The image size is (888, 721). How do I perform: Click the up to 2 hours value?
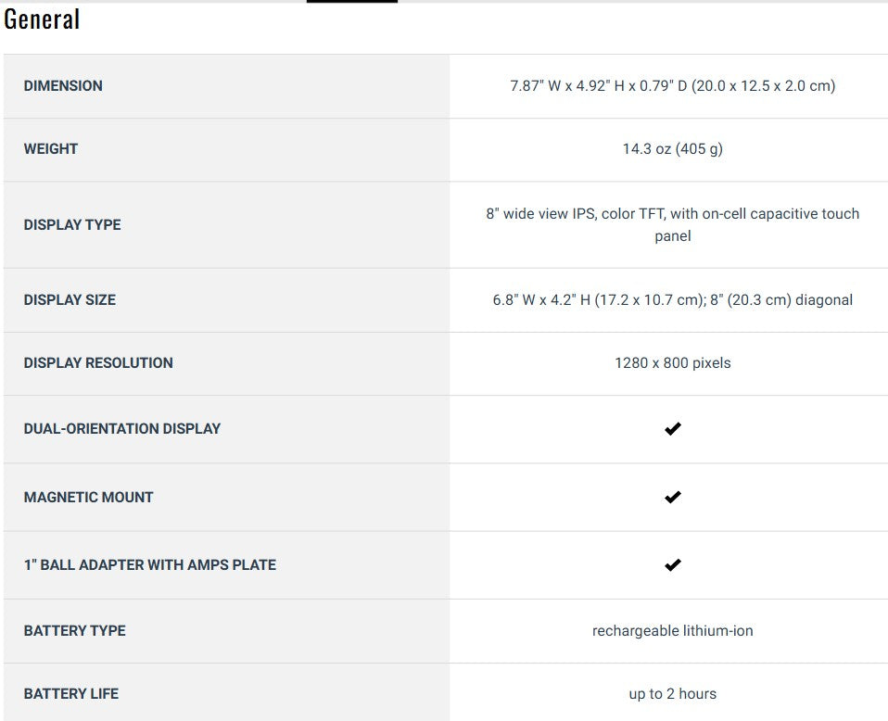coord(672,694)
